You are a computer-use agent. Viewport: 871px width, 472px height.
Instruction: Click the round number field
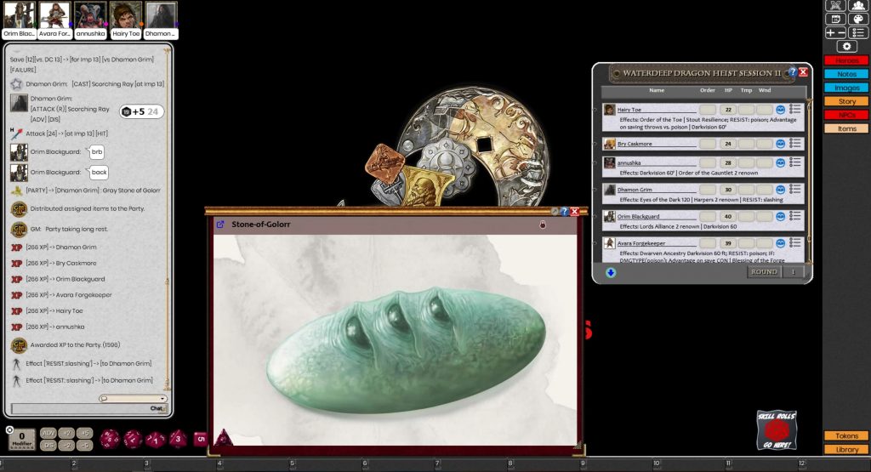click(793, 271)
